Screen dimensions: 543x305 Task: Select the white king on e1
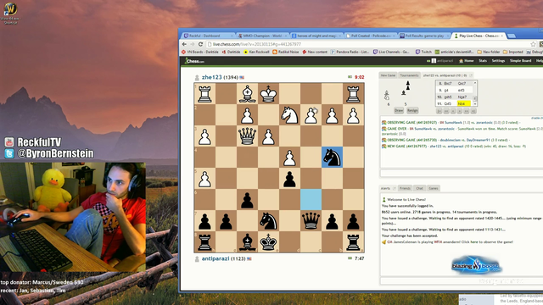[268, 94]
